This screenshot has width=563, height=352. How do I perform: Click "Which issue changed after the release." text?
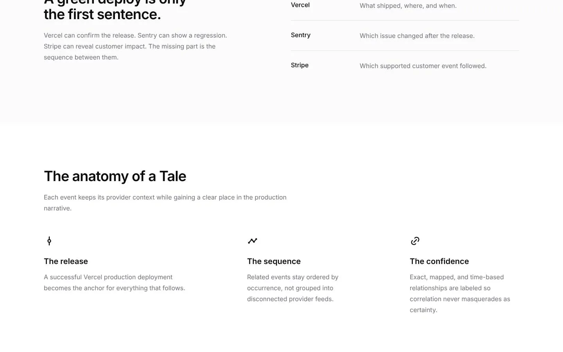click(417, 36)
